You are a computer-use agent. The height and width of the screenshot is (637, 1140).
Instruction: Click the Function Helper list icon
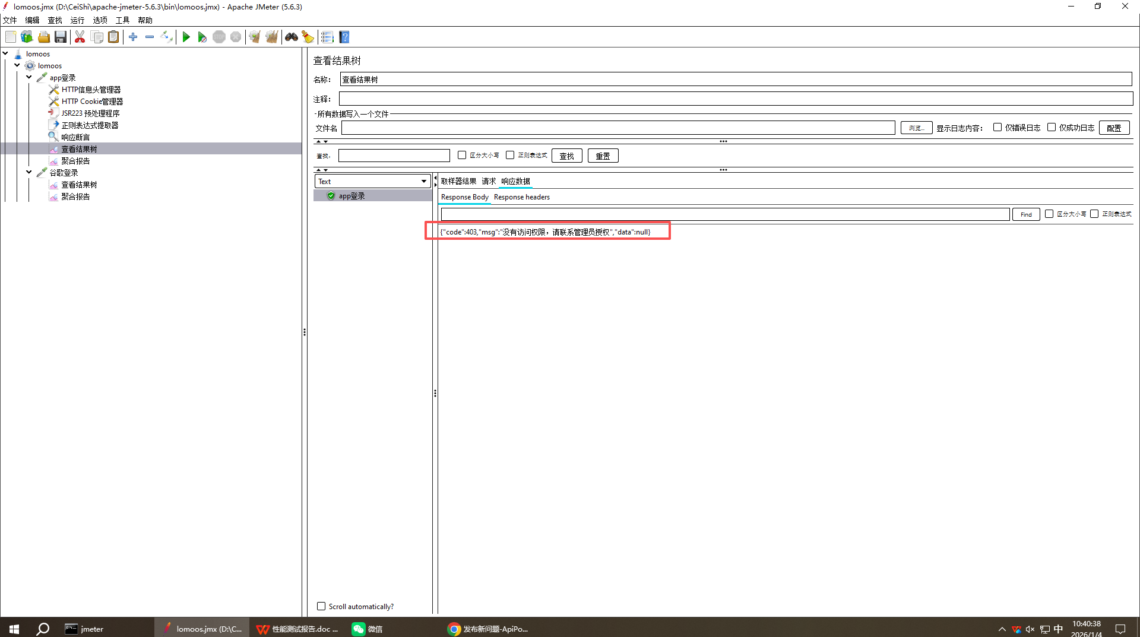(327, 37)
